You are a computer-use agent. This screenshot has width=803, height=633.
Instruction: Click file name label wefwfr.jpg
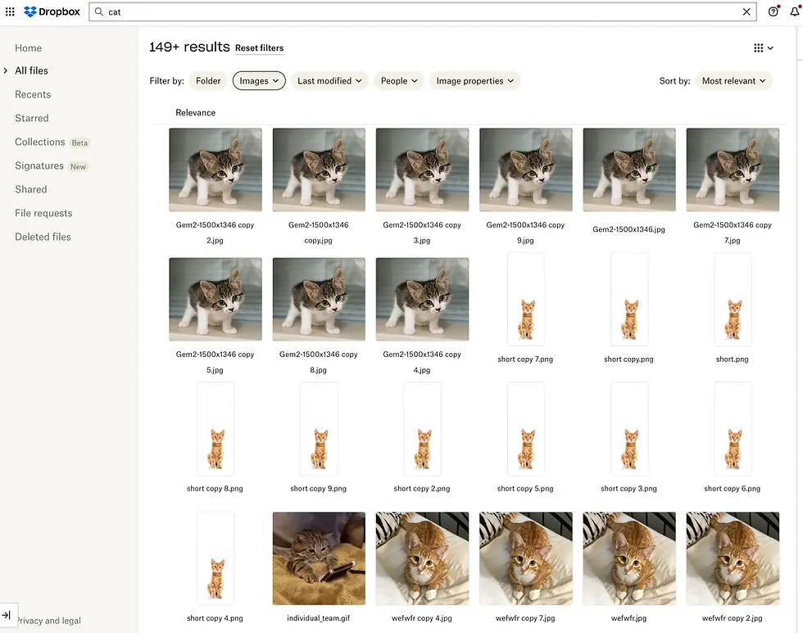point(628,618)
